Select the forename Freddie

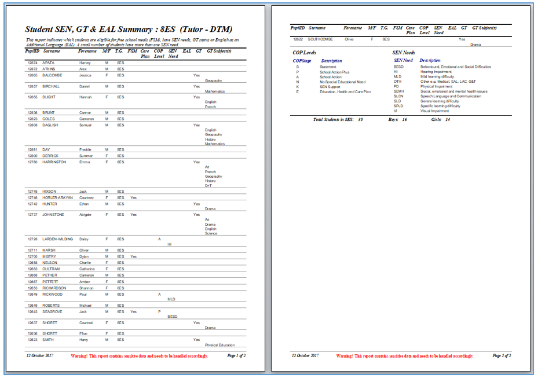86,150
